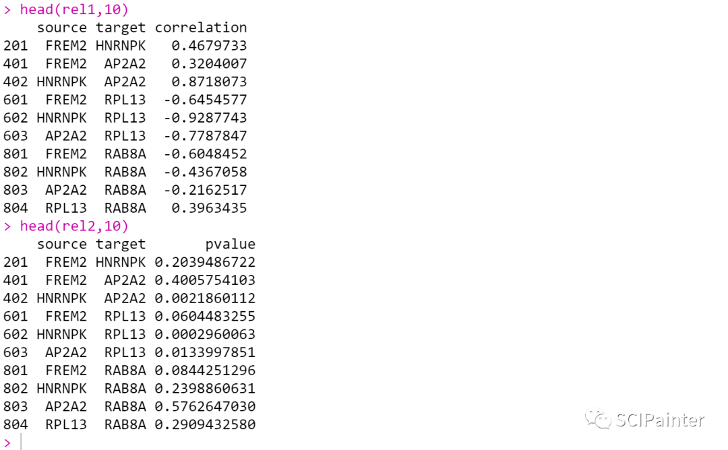
Task: Click the correlation value 0.4679733
Action: [x=209, y=46]
